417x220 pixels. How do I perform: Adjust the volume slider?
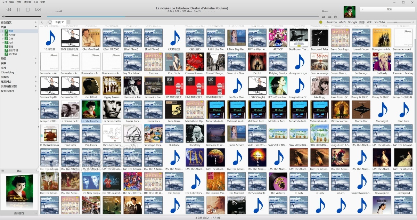coord(24,16)
